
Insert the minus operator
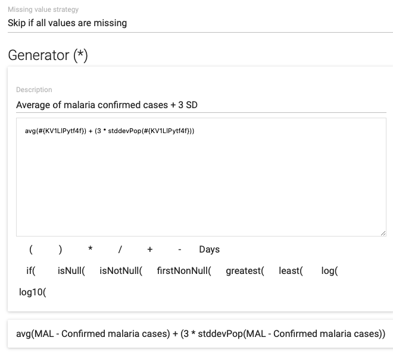pyautogui.click(x=180, y=250)
